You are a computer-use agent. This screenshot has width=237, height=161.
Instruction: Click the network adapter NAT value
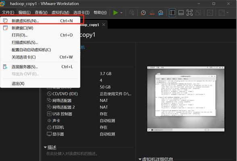tap(104, 101)
